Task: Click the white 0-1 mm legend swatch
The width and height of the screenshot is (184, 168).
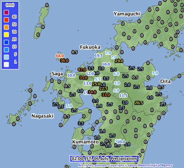Action: coord(6,65)
